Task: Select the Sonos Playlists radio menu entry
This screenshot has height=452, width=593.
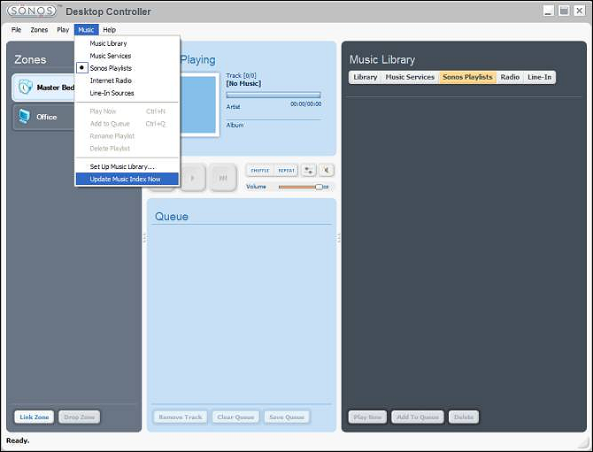Action: pos(127,68)
